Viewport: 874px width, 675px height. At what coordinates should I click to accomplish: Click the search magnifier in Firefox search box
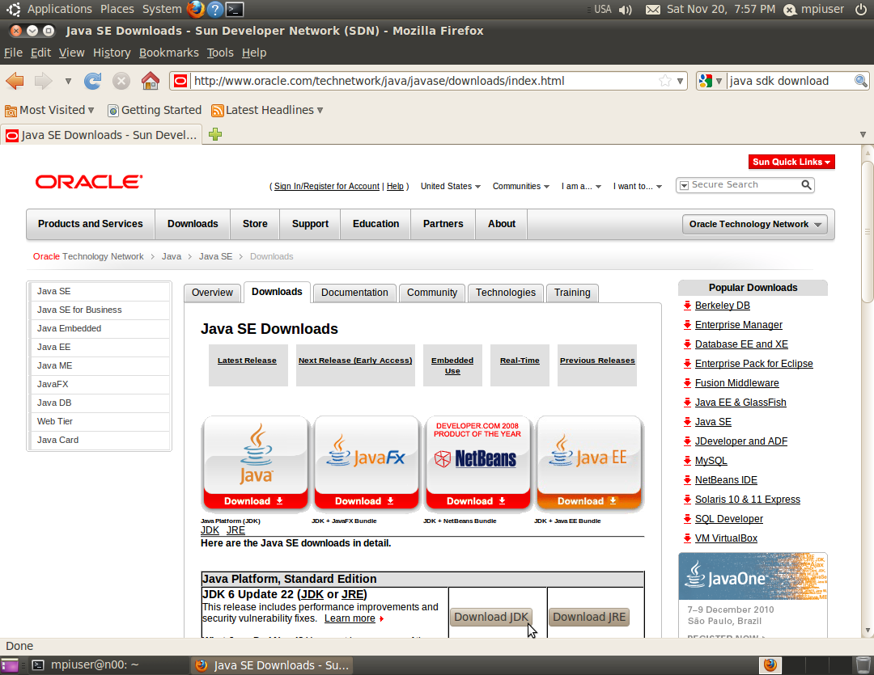860,81
